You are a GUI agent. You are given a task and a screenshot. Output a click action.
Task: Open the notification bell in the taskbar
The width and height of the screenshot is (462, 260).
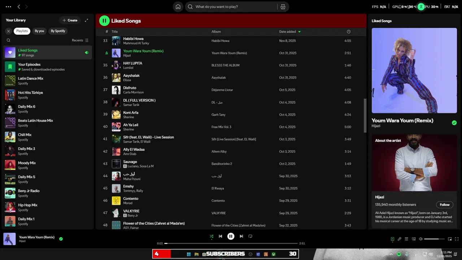pos(456,254)
